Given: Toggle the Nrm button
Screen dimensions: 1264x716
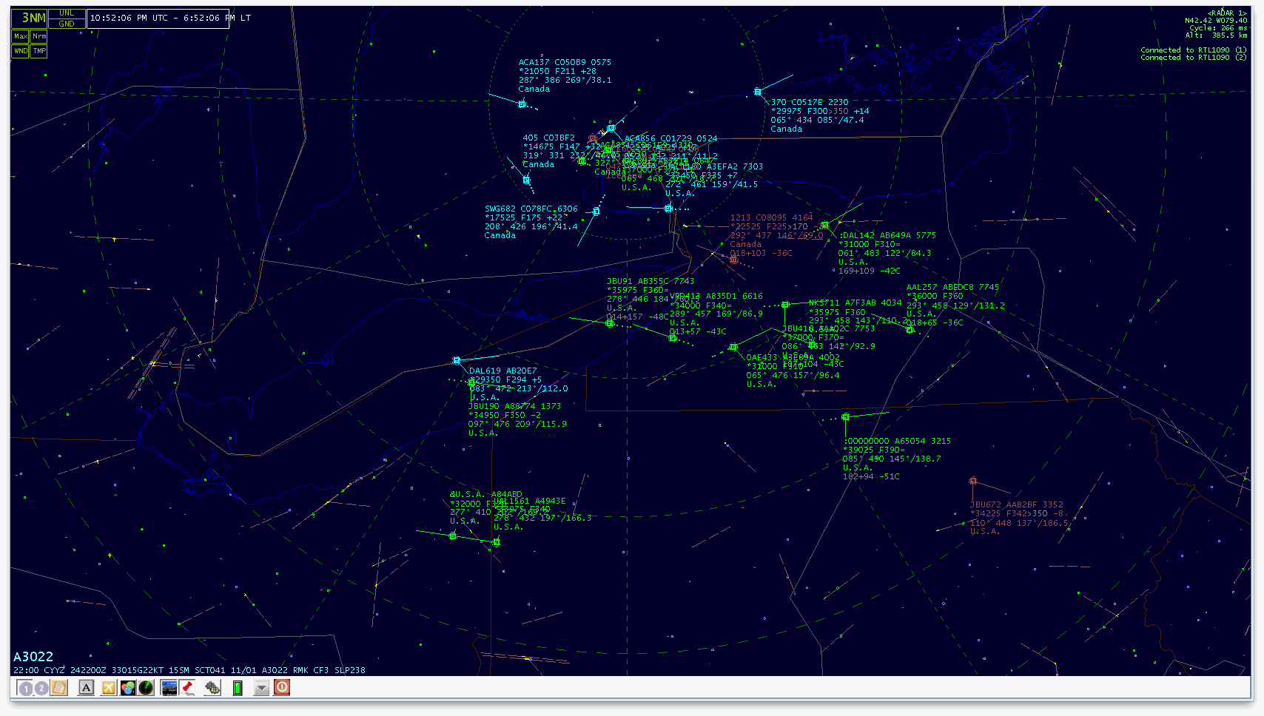Looking at the screenshot, I should [39, 36].
